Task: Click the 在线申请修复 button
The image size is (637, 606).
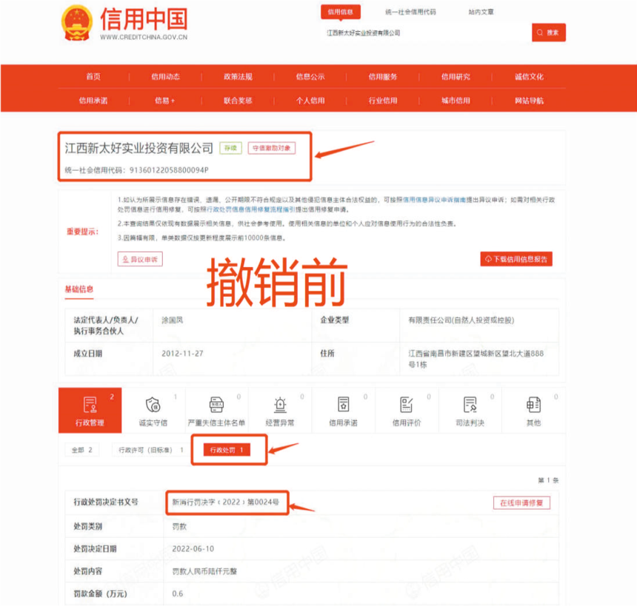Action: 521,503
